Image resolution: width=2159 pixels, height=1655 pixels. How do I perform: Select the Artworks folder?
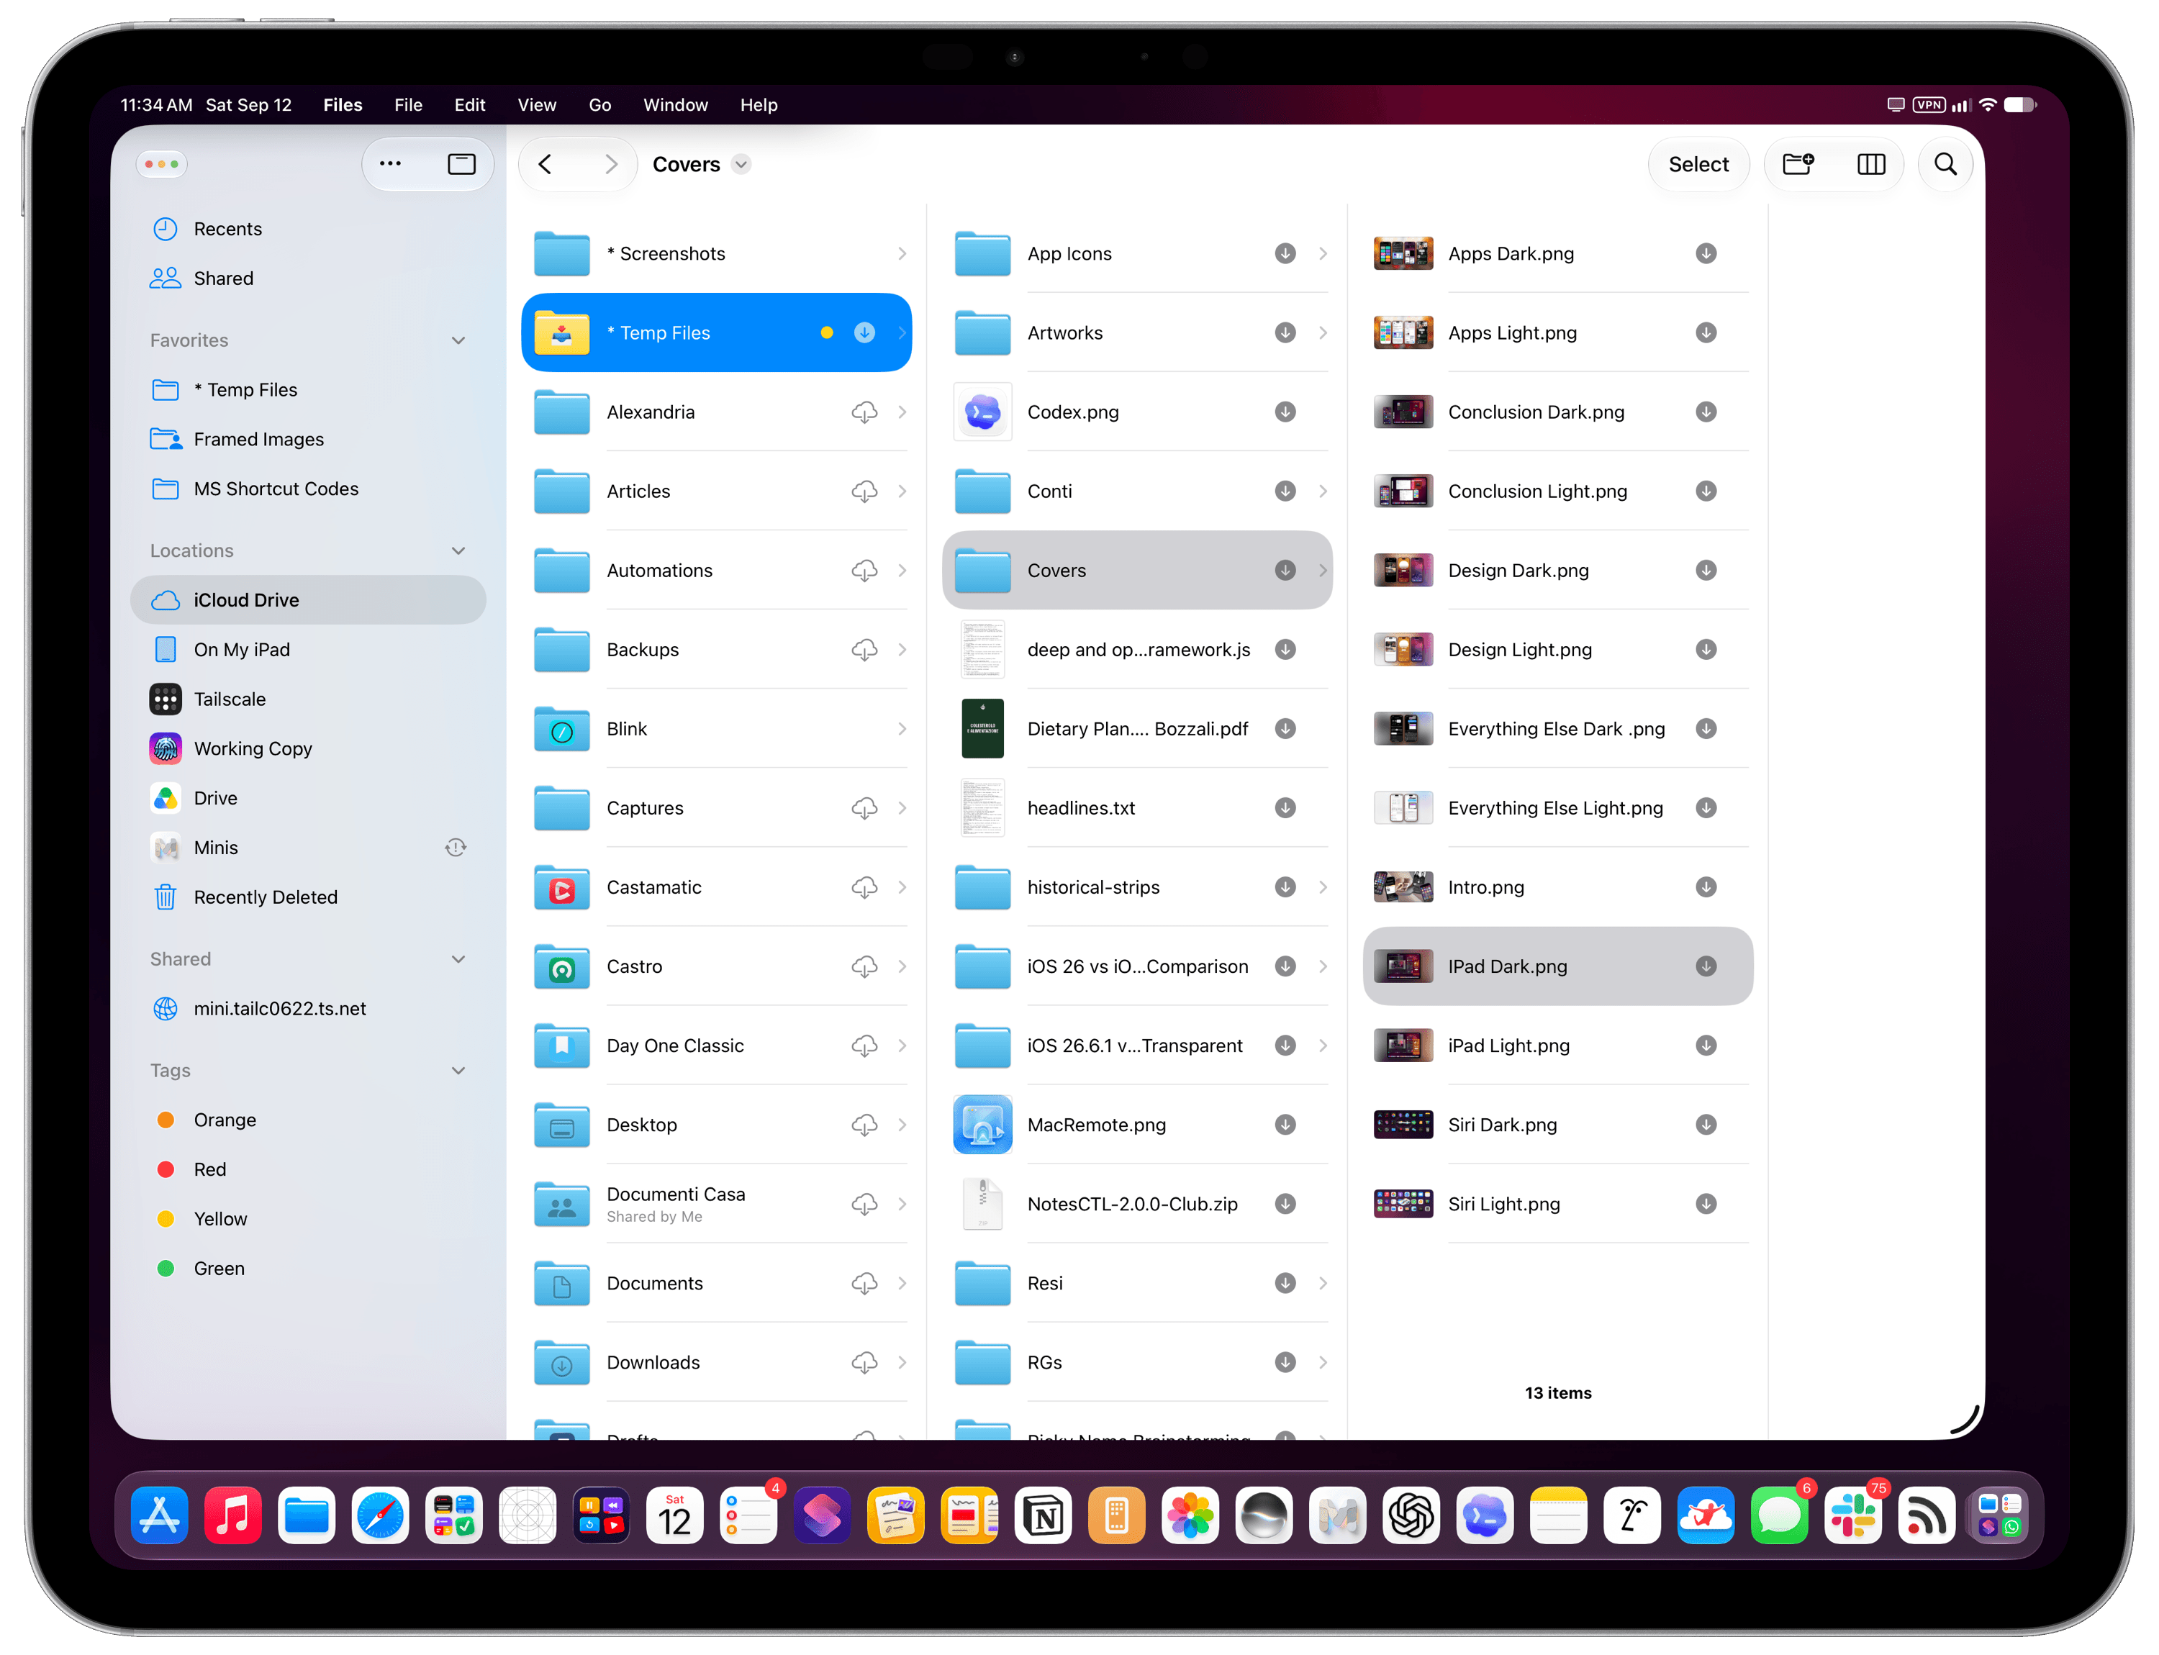coord(1136,333)
